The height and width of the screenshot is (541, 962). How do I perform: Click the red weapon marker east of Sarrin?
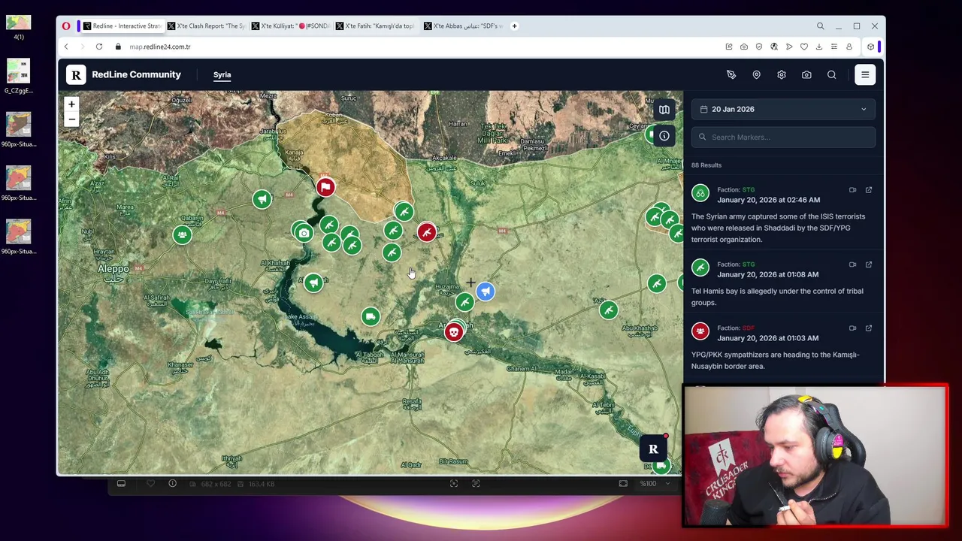(x=427, y=232)
